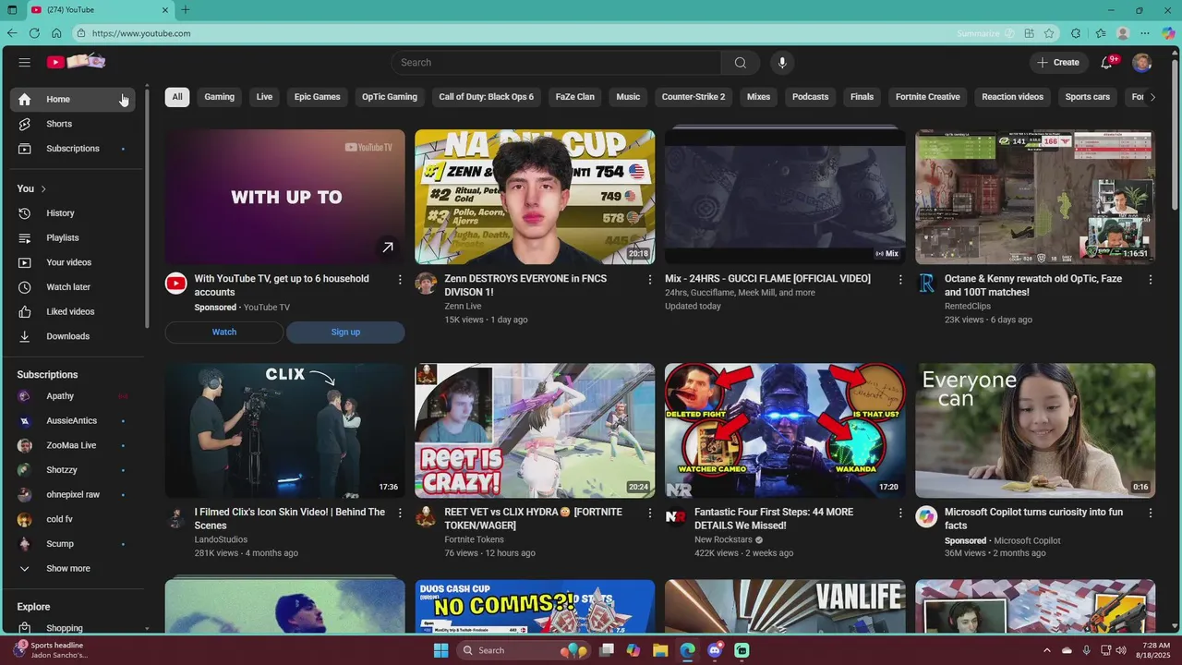Select the Epic Games filter chip
The height and width of the screenshot is (665, 1182).
click(x=318, y=97)
